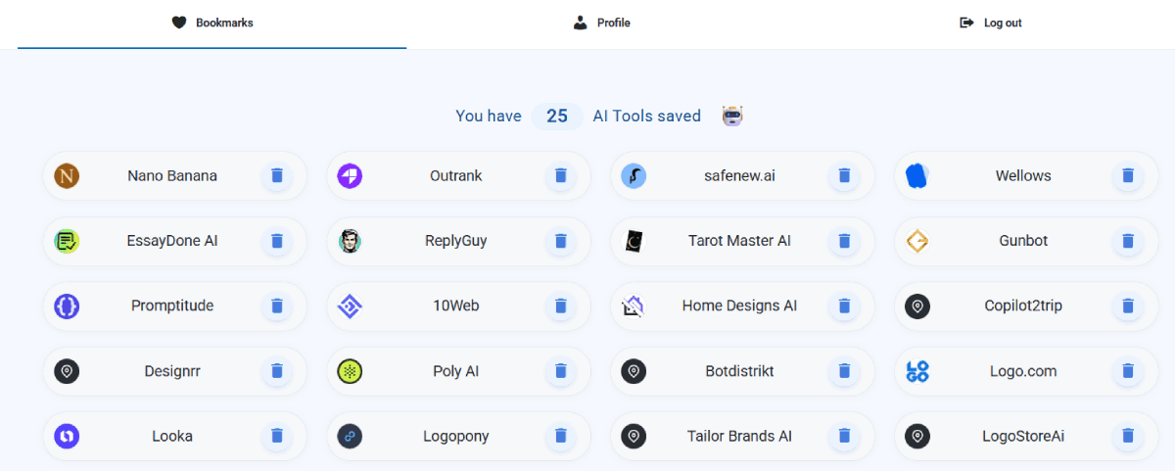The image size is (1175, 471).
Task: Click the Tarot Master AI card icon
Action: click(x=634, y=241)
